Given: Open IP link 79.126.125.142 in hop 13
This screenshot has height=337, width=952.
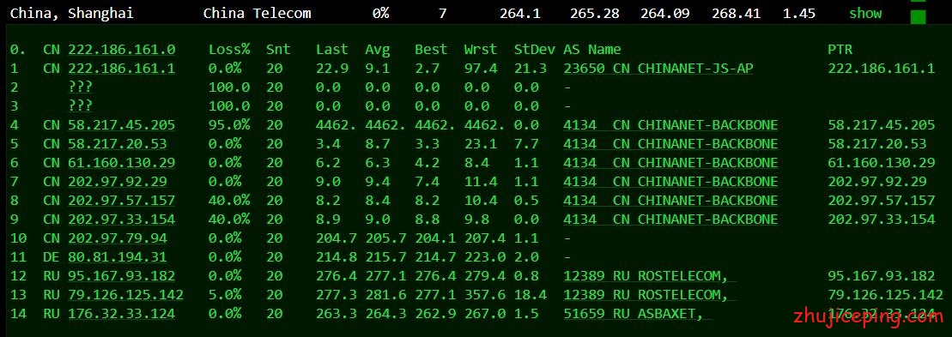Looking at the screenshot, I should coord(125,295).
